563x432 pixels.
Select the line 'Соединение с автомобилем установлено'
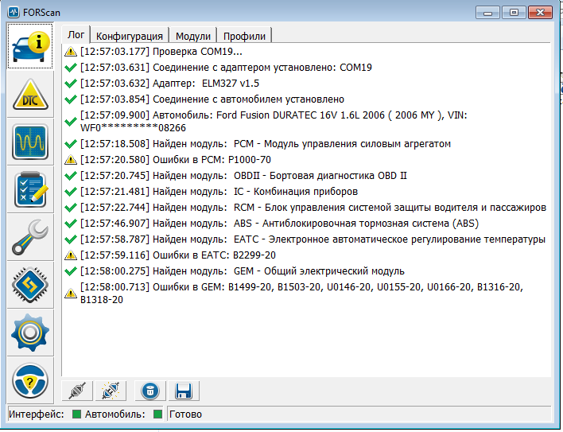pos(212,99)
